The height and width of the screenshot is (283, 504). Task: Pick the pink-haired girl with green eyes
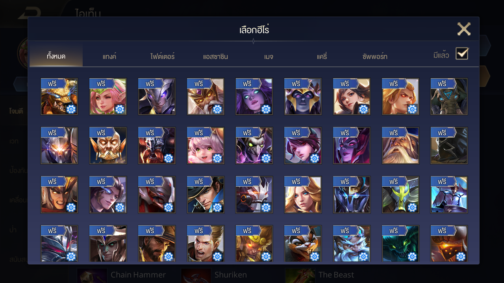(206, 145)
